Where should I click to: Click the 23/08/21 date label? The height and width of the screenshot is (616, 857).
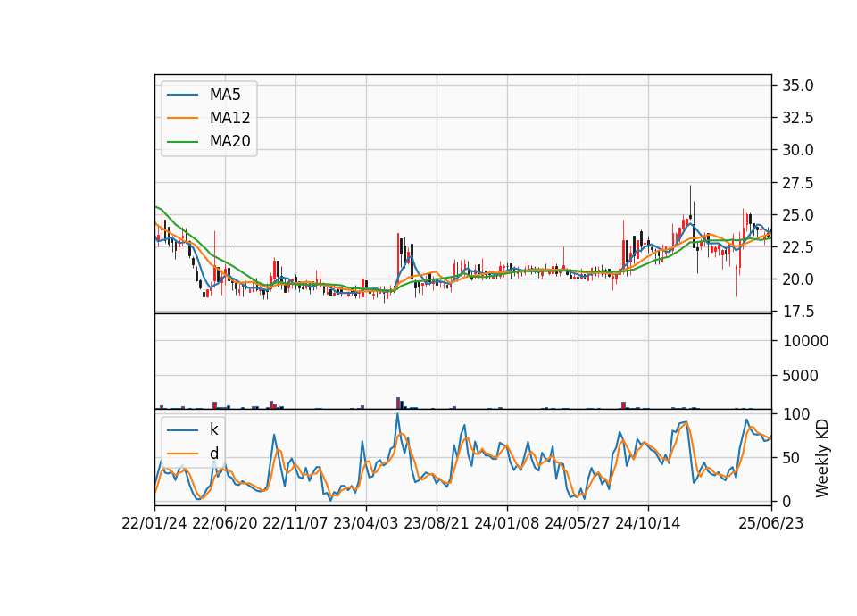point(437,524)
